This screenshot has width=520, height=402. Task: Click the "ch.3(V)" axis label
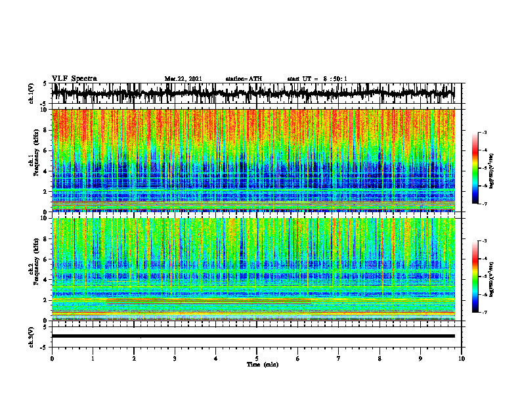(x=32, y=337)
